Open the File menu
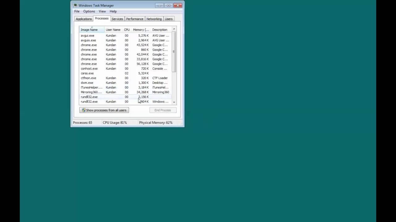 click(77, 11)
